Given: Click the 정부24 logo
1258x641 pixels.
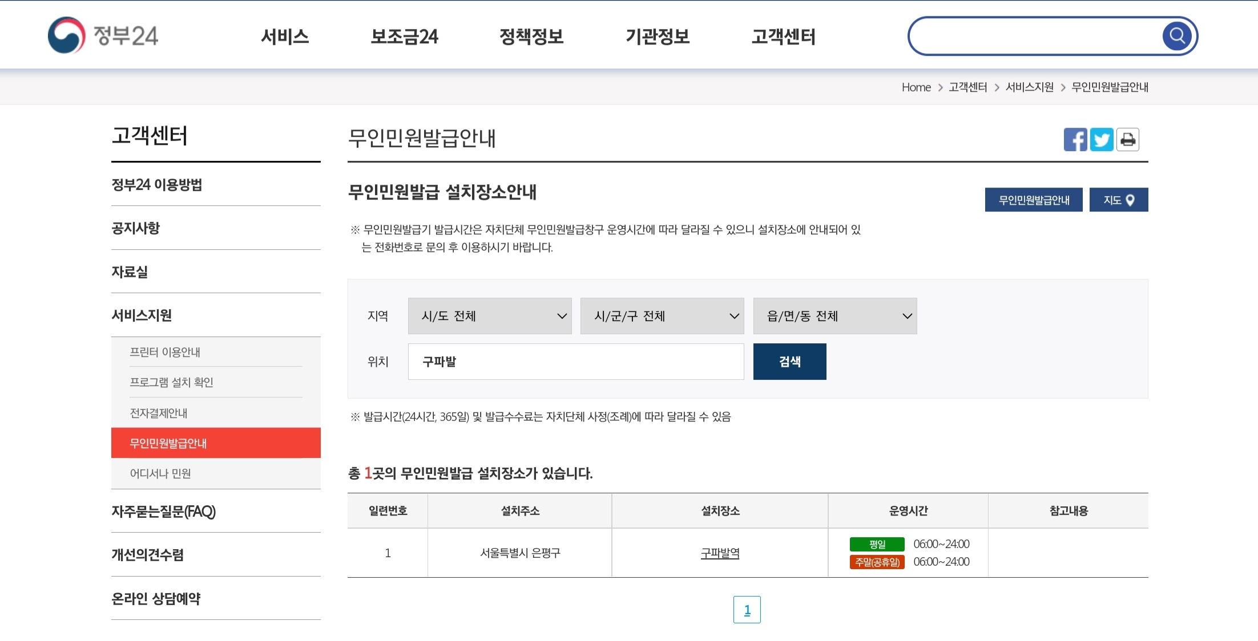Looking at the screenshot, I should click(103, 35).
